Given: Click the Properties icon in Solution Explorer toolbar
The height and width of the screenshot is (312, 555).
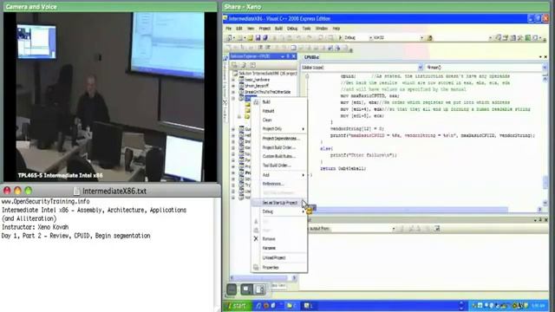Looking at the screenshot, I should tap(234, 65).
